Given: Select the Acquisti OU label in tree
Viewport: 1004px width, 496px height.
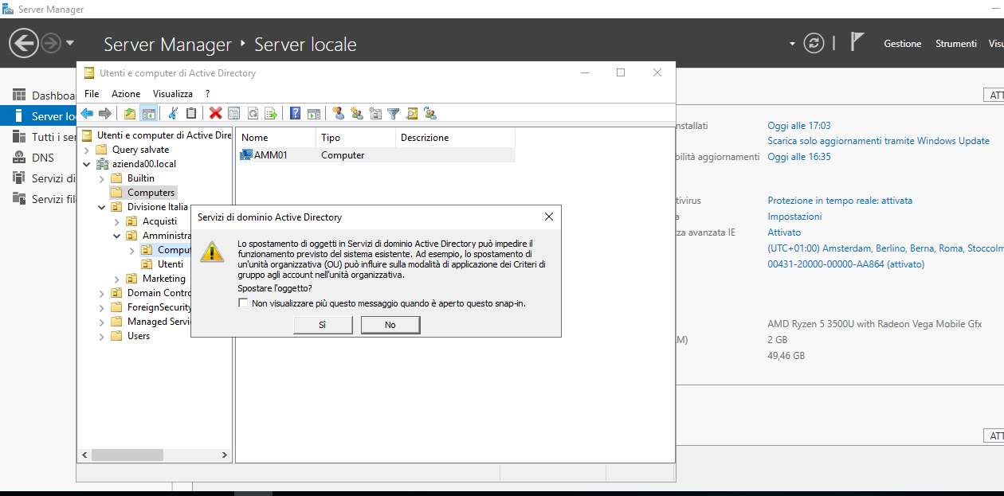Looking at the screenshot, I should tap(159, 221).
